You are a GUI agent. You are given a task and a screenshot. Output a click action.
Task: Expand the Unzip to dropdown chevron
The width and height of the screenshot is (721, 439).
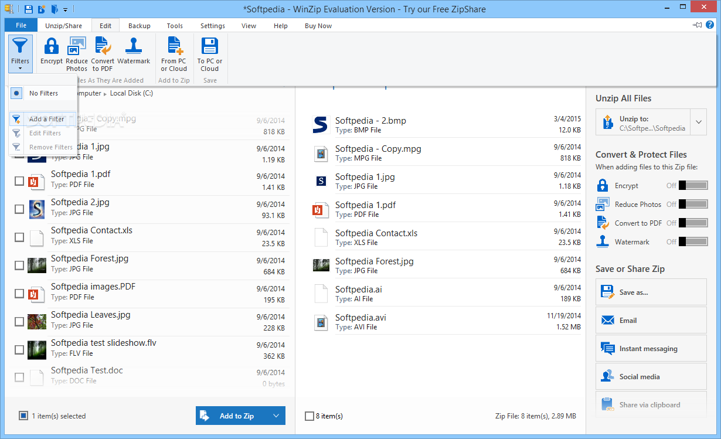click(x=699, y=122)
